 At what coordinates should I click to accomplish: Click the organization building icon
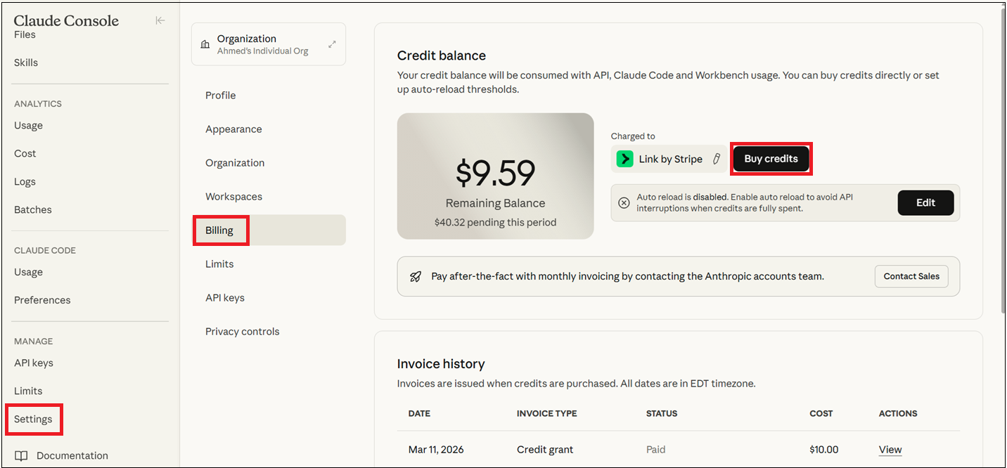coord(205,45)
